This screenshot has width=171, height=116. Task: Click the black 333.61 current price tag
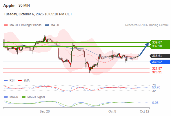pos(160,56)
